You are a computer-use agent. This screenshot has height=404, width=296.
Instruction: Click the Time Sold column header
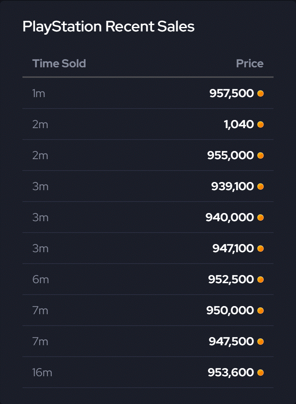59,64
